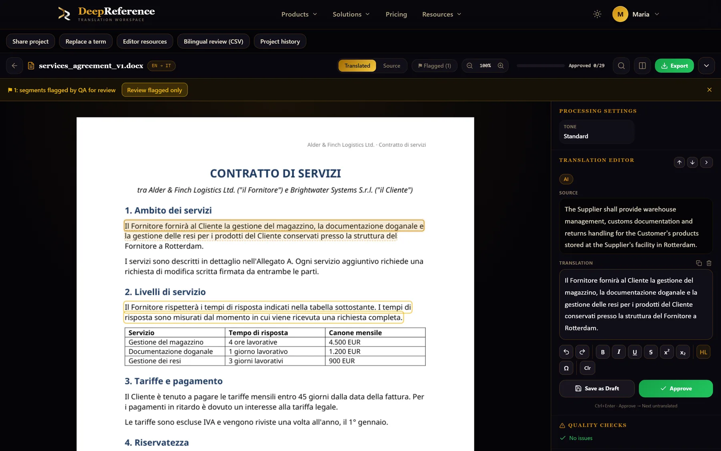
Task: Collapse the editor panel with the right chevron
Action: coord(706,162)
